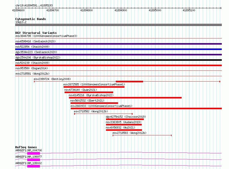Open variant label esv2718581 (Wong2012b)
The image size is (229, 169).
[x=32, y=74]
